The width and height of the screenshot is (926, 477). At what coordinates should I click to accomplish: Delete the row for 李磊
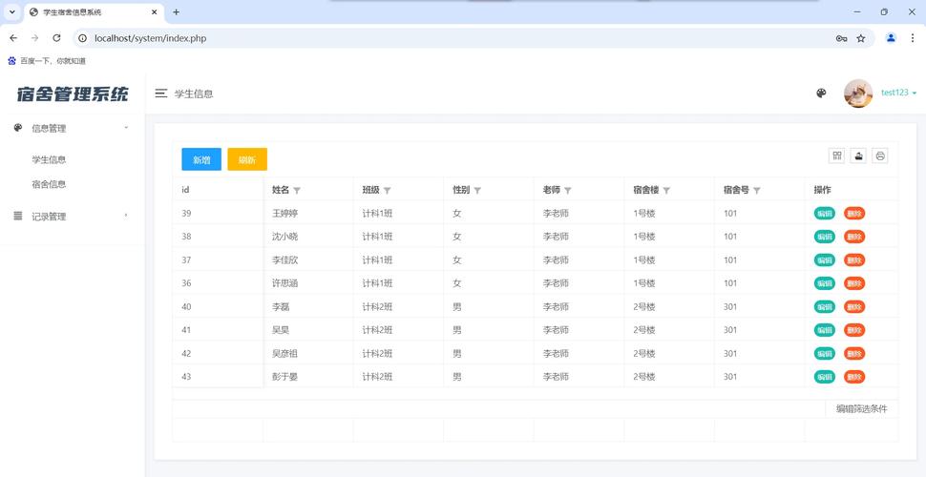click(854, 307)
